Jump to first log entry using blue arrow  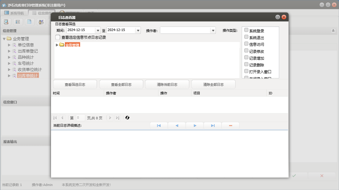159,125
